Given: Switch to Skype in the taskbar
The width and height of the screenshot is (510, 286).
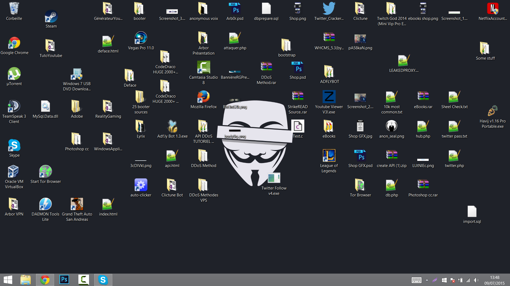Looking at the screenshot, I should coord(103,280).
